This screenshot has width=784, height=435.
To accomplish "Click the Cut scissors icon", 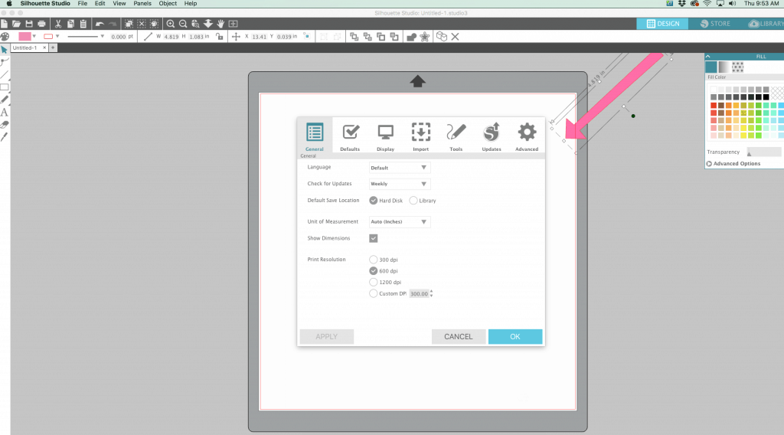I will tap(58, 24).
